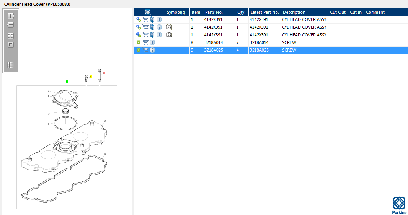Click callout number 6 on the diagram

[x=48, y=113]
